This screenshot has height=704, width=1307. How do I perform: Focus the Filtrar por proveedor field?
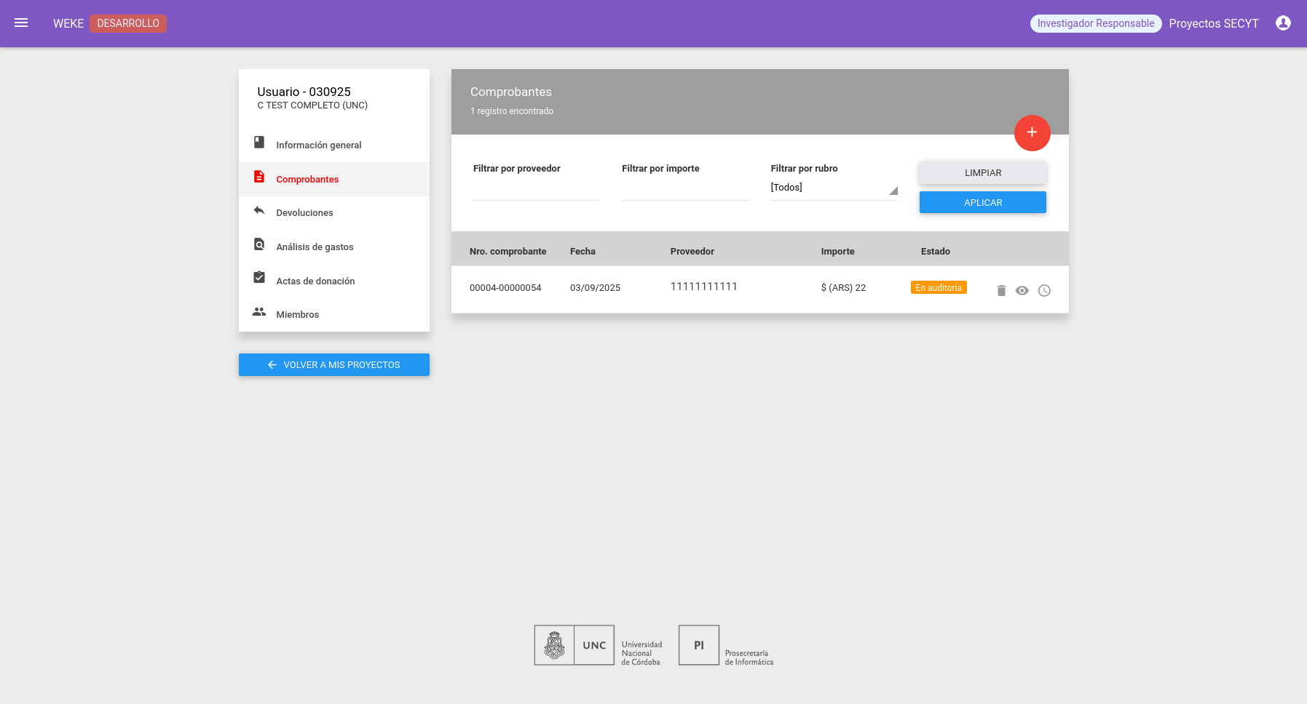click(537, 188)
